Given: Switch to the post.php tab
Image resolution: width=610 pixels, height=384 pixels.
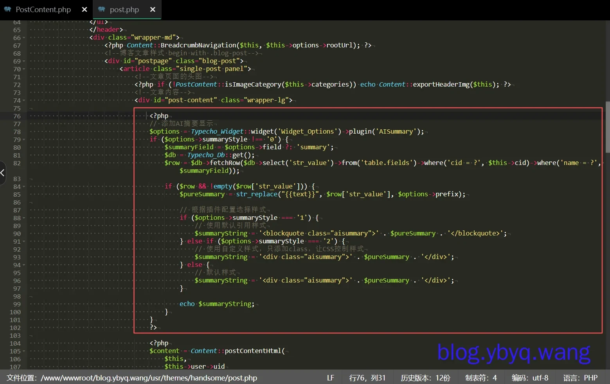Looking at the screenshot, I should coord(124,9).
